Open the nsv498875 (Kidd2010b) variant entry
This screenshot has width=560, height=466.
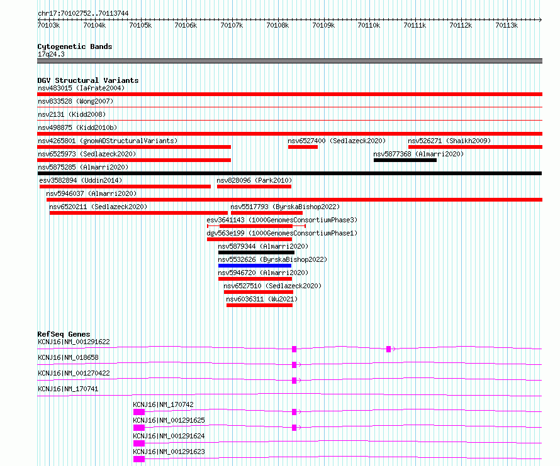pos(77,127)
